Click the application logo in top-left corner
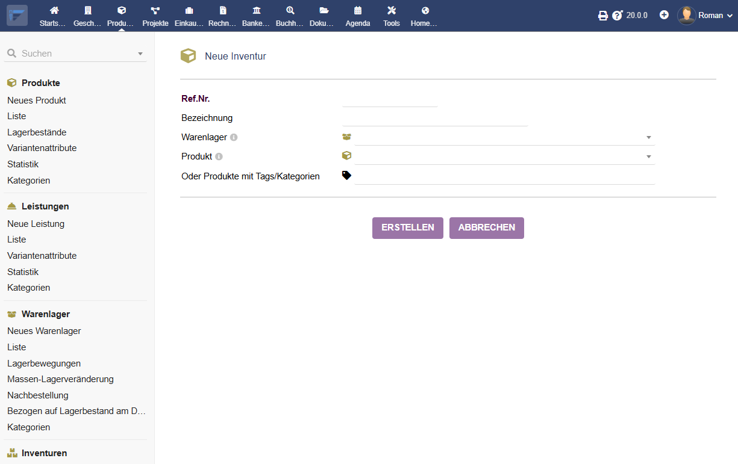738x464 pixels. [17, 15]
